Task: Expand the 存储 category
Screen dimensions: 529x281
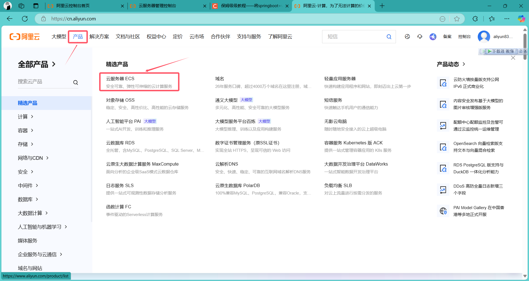Action: pos(26,144)
